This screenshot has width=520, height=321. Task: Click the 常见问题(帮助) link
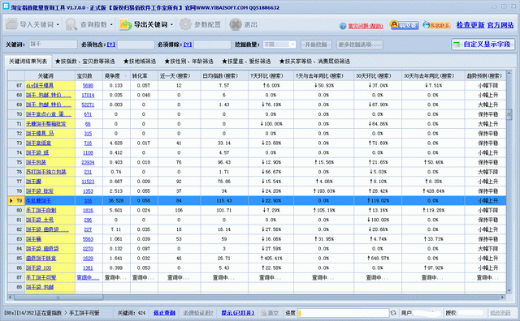[x=366, y=26]
